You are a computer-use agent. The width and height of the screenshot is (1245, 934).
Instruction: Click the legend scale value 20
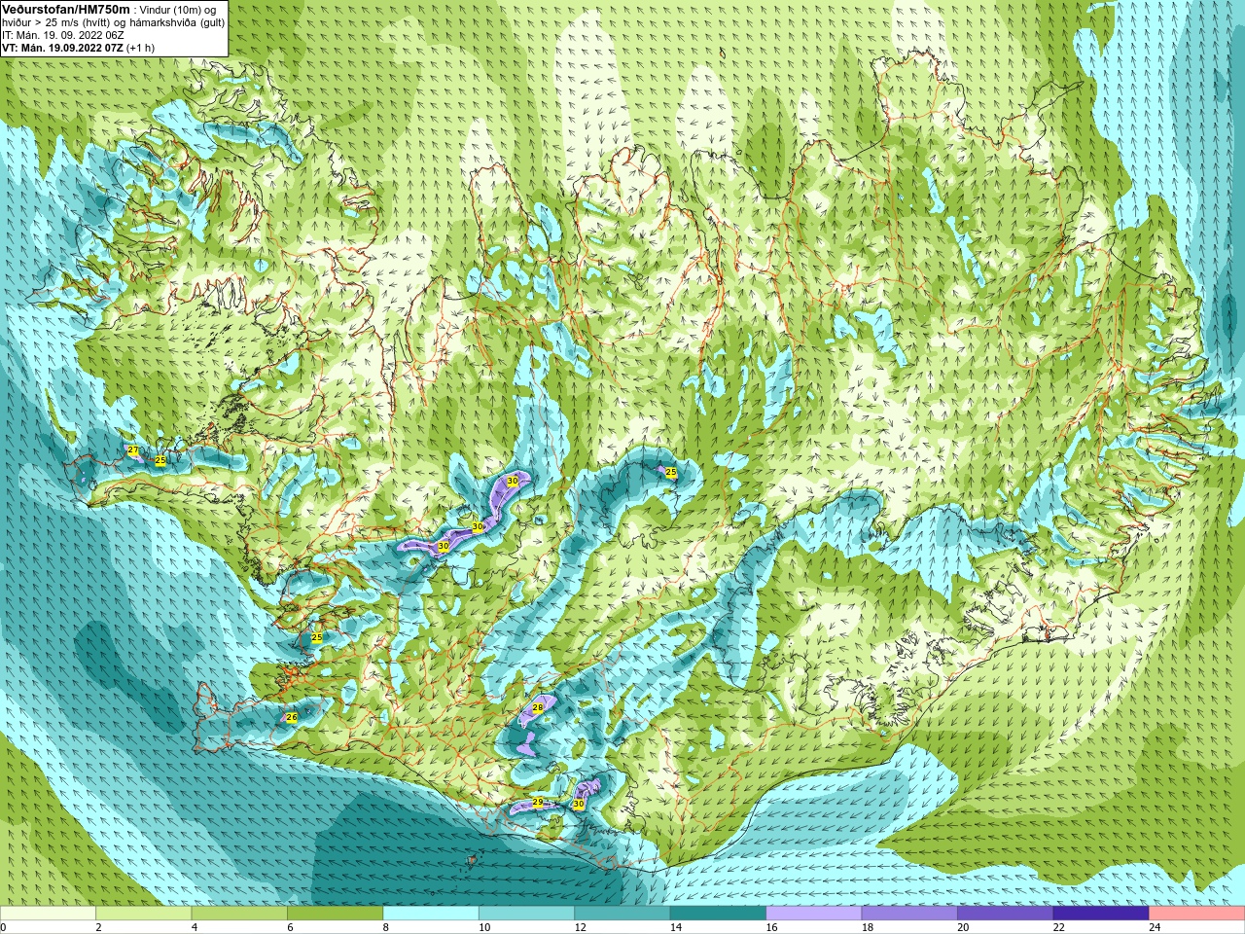pyautogui.click(x=964, y=927)
